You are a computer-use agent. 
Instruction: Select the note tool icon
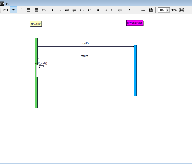click(128, 10)
